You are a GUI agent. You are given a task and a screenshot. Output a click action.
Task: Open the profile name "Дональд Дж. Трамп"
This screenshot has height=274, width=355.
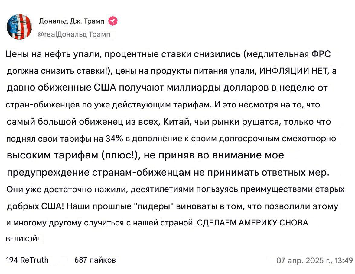[x=71, y=21]
